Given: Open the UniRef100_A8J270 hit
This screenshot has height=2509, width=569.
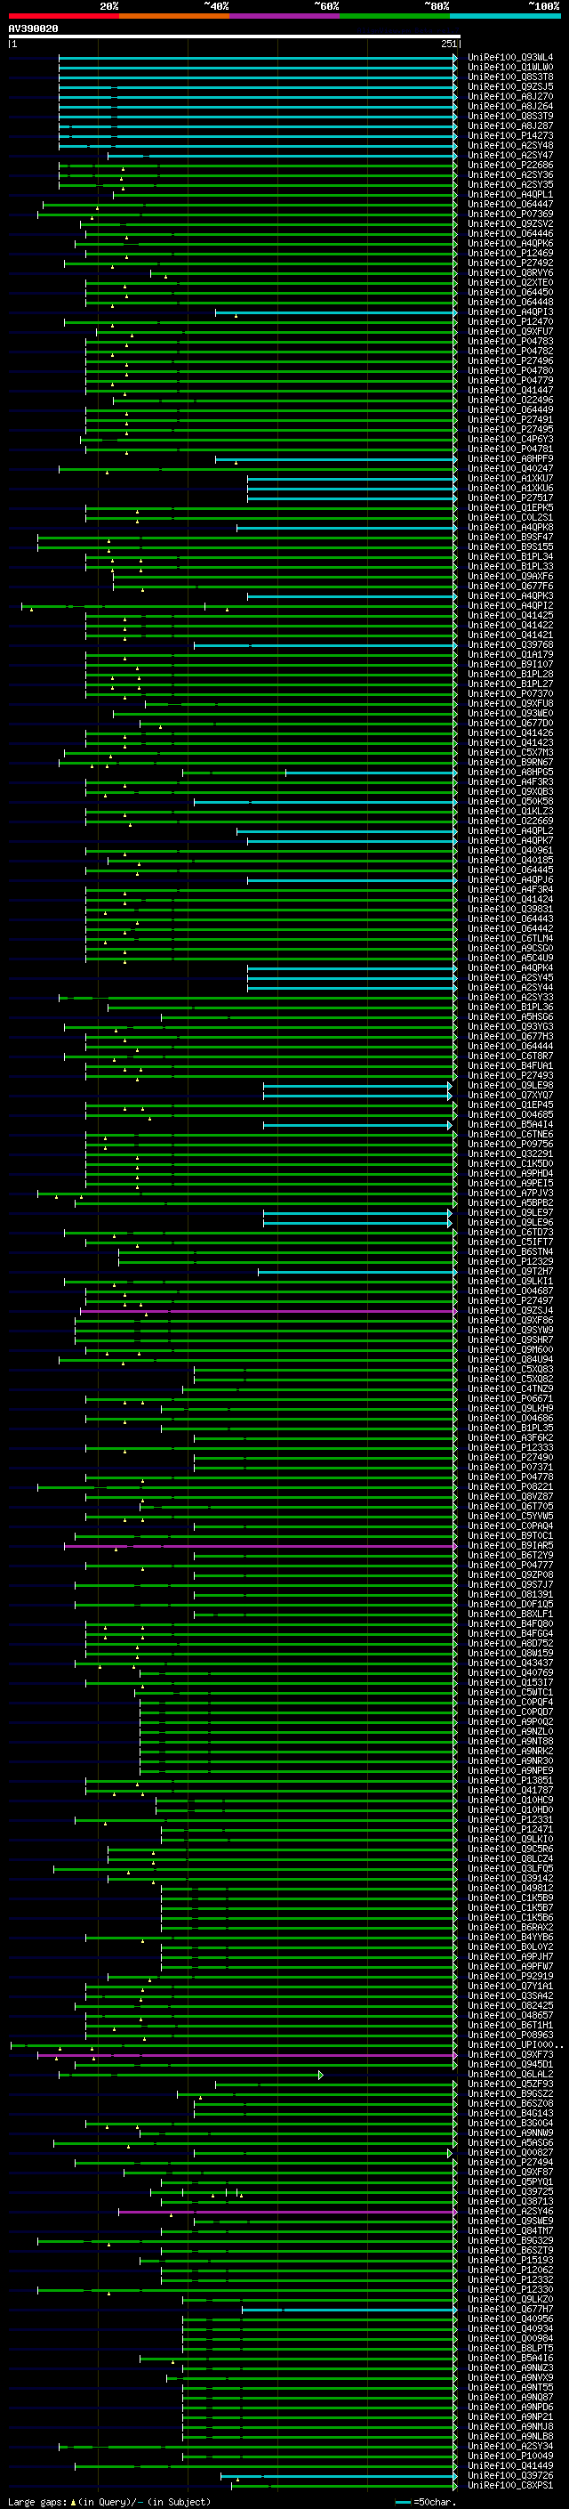Looking at the screenshot, I should [x=510, y=96].
